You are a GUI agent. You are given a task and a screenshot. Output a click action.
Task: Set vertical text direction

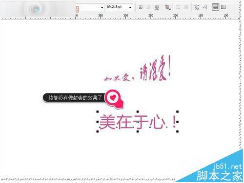pos(223,7)
